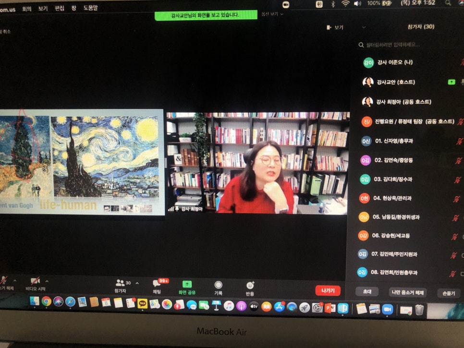Toggle mute icon for 05. 남동길/환경위생과

pos(456,218)
